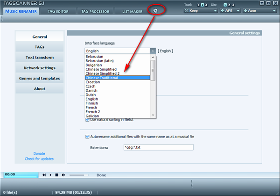Screen dimensions: 280x196
Task: Open the List Maker tab
Action: (133, 11)
